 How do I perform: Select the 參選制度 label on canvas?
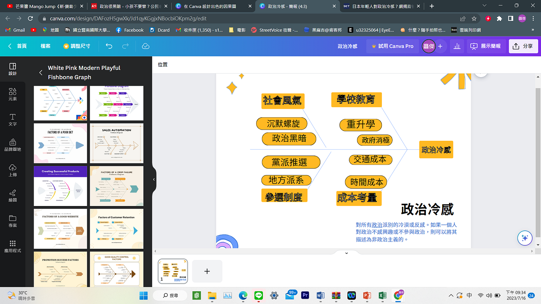(284, 196)
